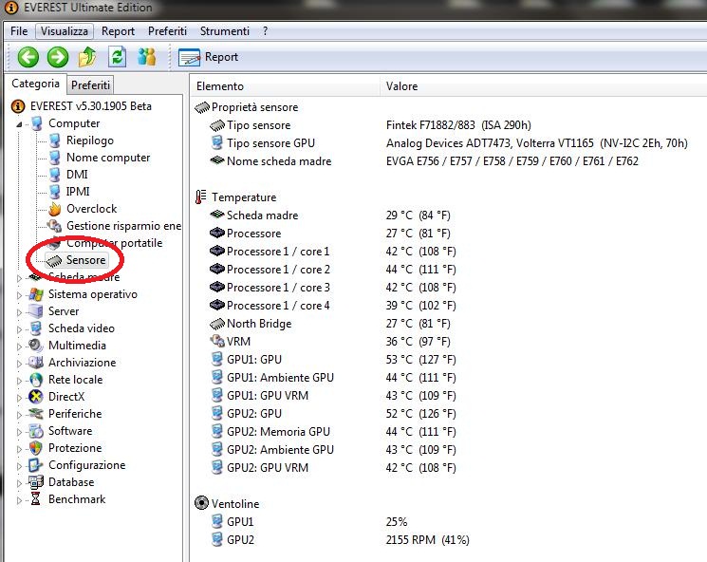707x562 pixels.
Task: Switch to the Categoria tab
Action: [36, 84]
